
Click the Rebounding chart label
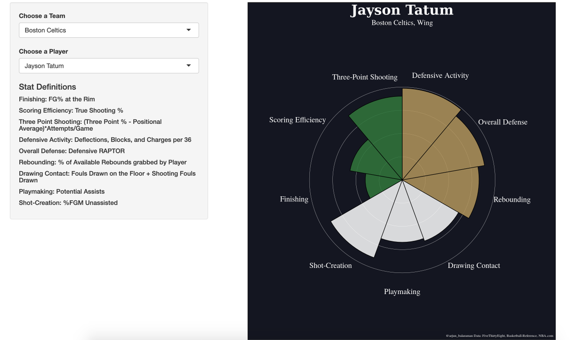coord(512,199)
